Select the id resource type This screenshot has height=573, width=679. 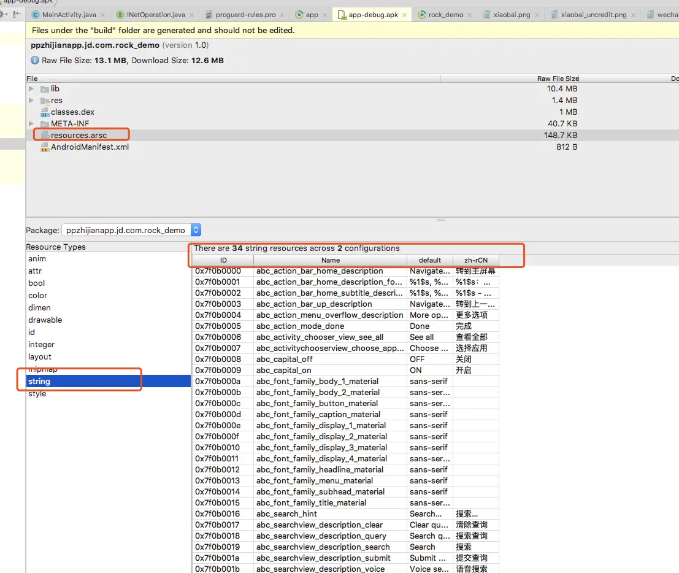(x=108, y=332)
